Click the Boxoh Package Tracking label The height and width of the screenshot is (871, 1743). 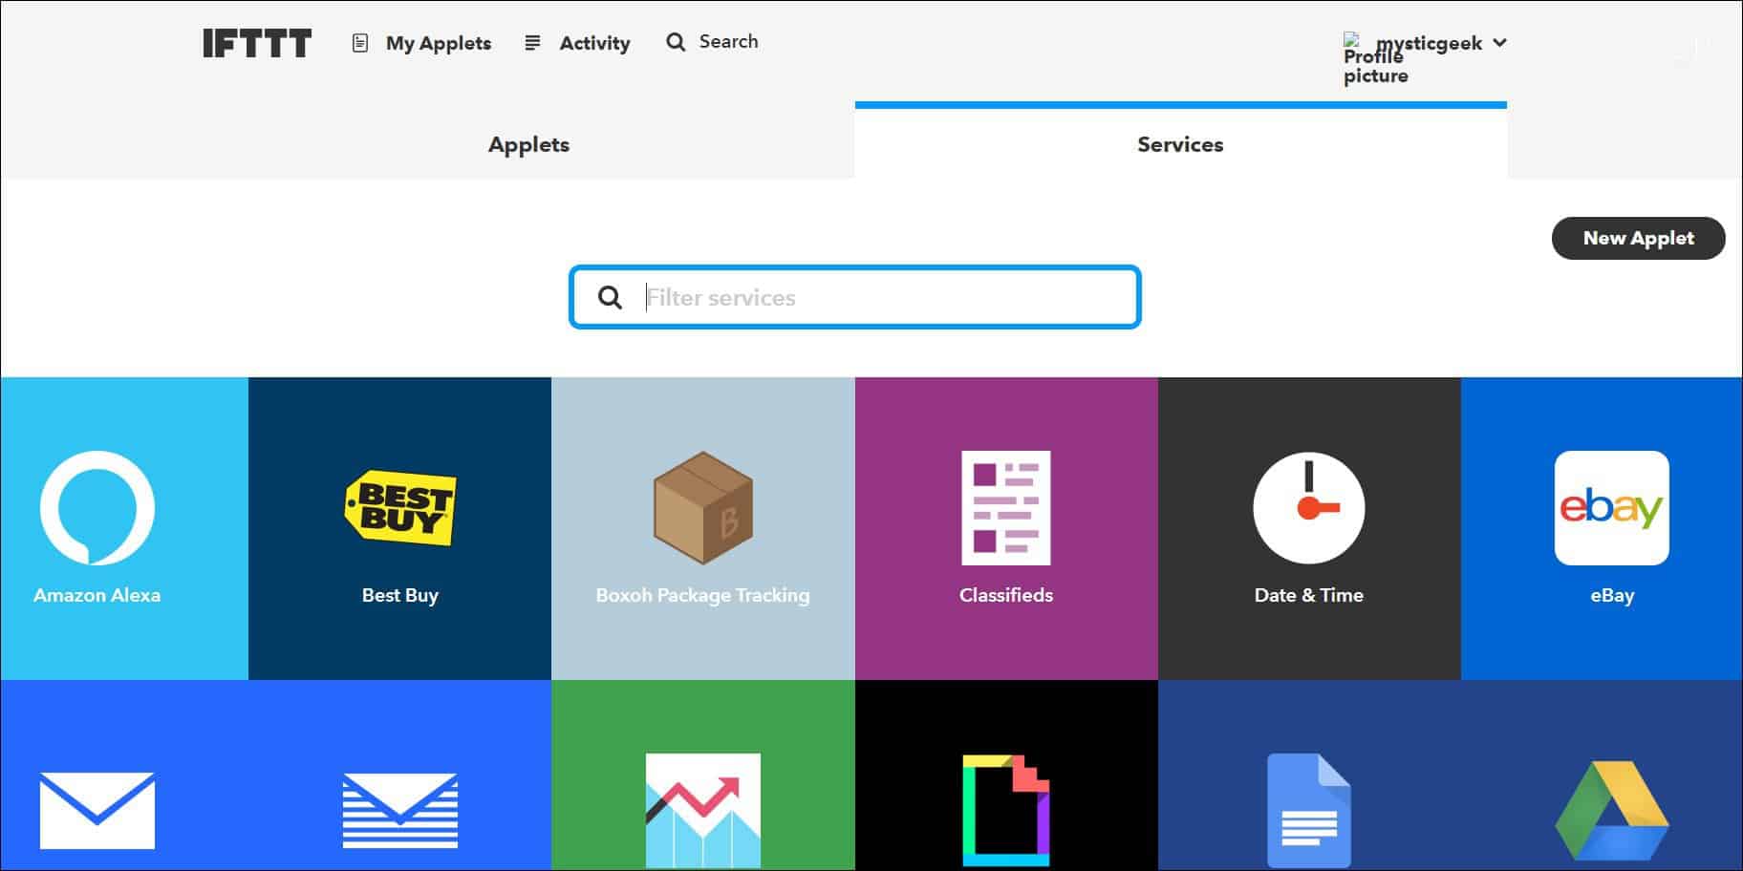point(703,595)
